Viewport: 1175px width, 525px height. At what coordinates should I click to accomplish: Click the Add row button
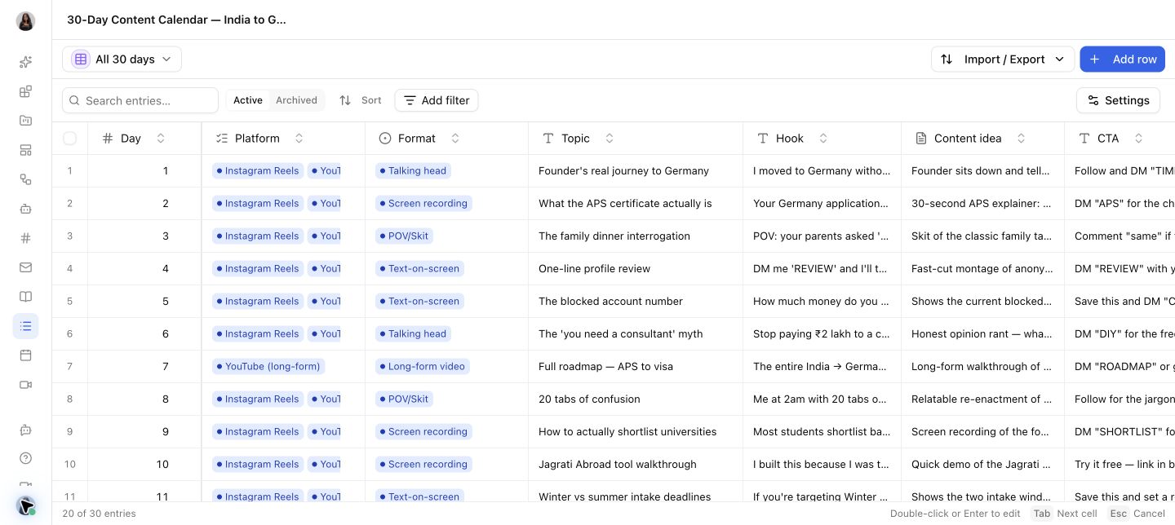(x=1123, y=59)
